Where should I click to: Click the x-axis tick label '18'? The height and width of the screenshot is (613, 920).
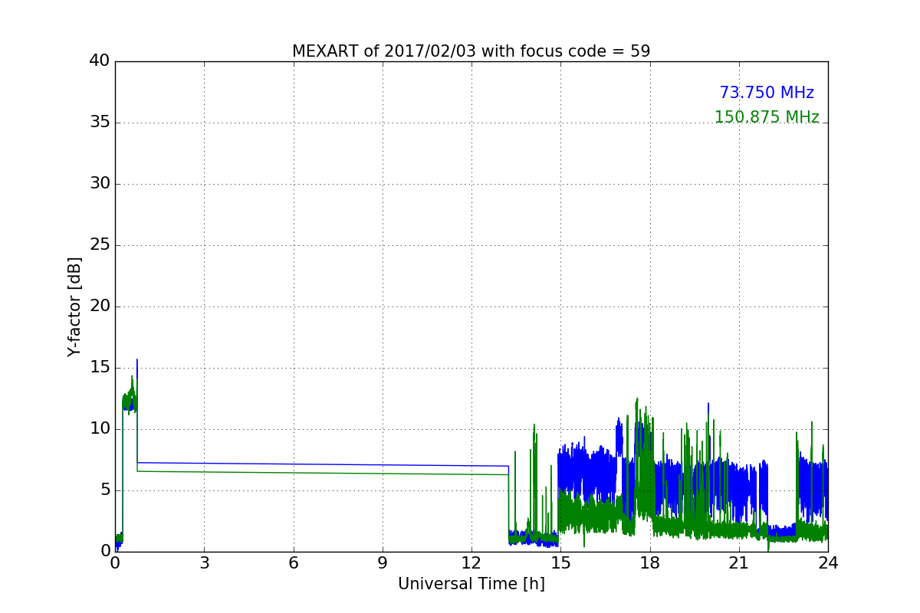[650, 563]
